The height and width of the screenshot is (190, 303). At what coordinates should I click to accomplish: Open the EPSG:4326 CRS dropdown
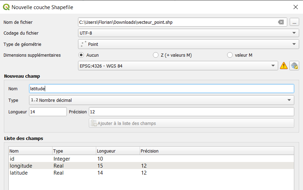pos(178,66)
